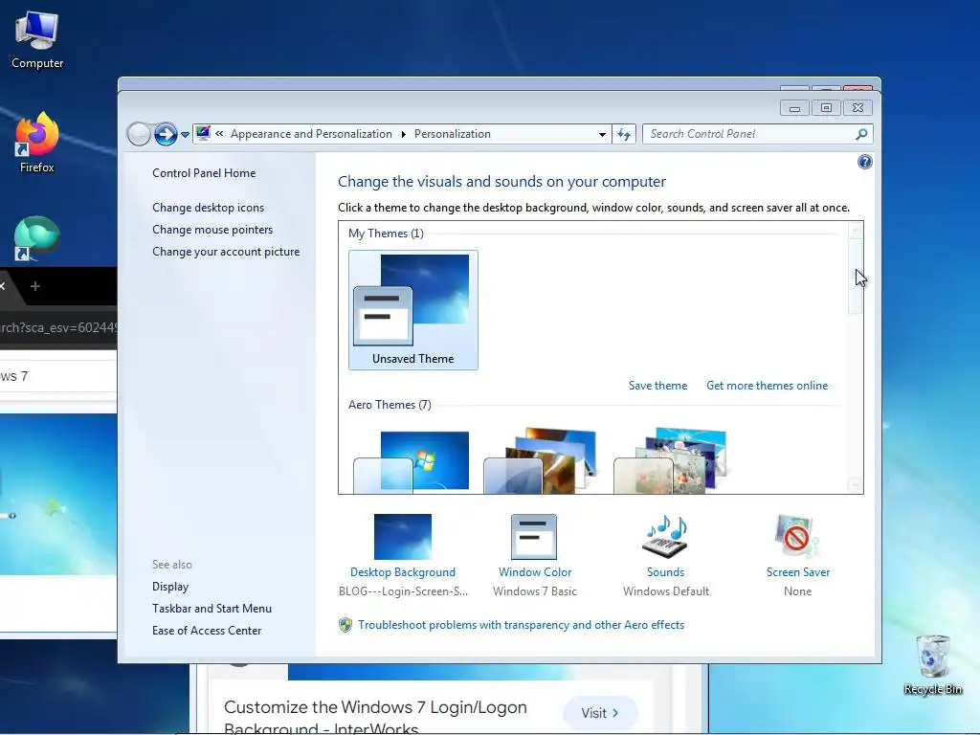Close the Personalization window
This screenshot has height=735, width=980.
coord(857,108)
